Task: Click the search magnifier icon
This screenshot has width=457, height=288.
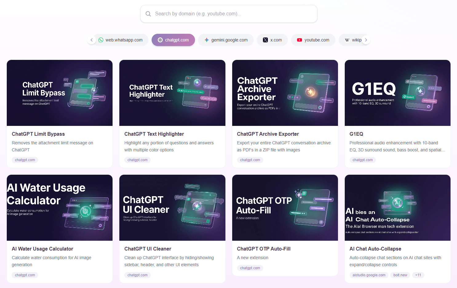Action: 148,14
